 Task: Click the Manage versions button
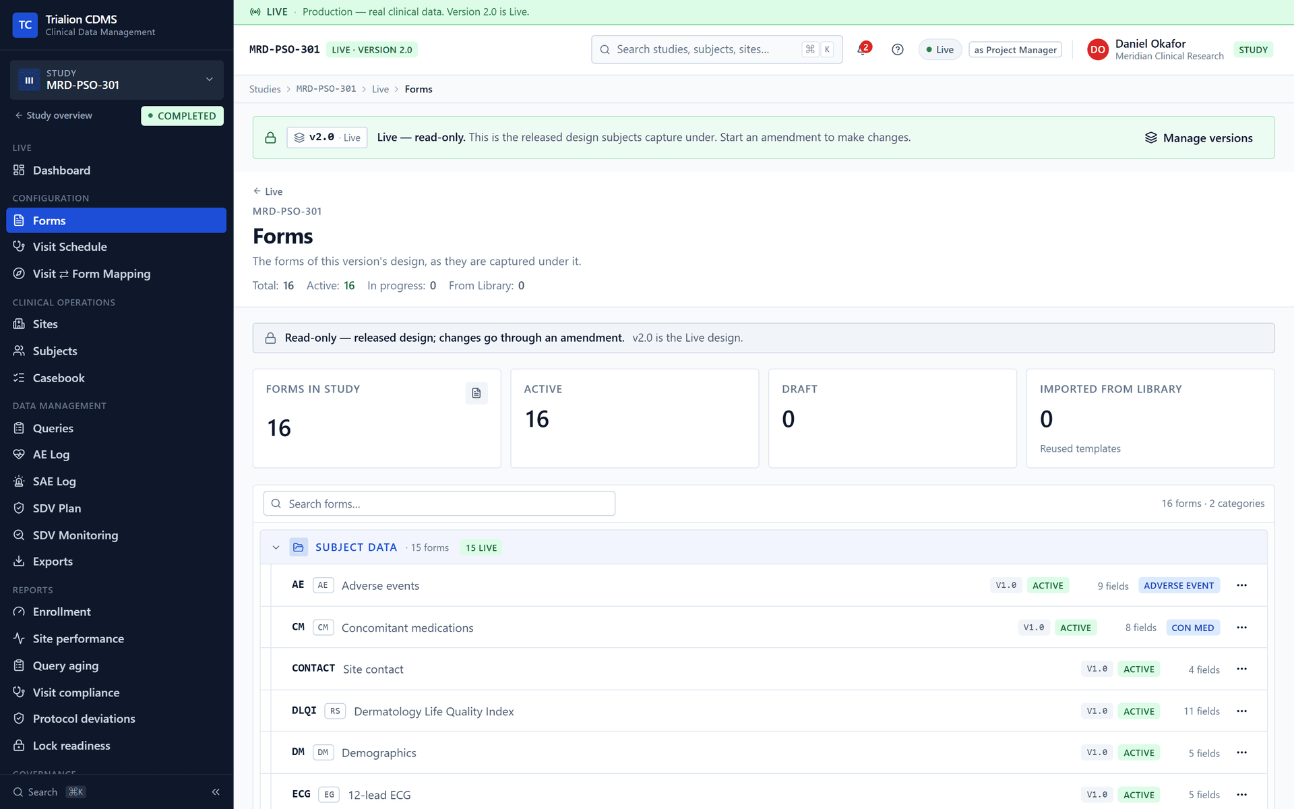pos(1198,138)
